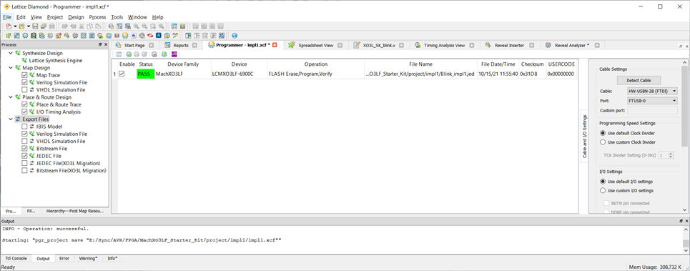Click the vertical 'Cable and I/O Settings' tab
Screen dimensions: 690x271
point(585,137)
